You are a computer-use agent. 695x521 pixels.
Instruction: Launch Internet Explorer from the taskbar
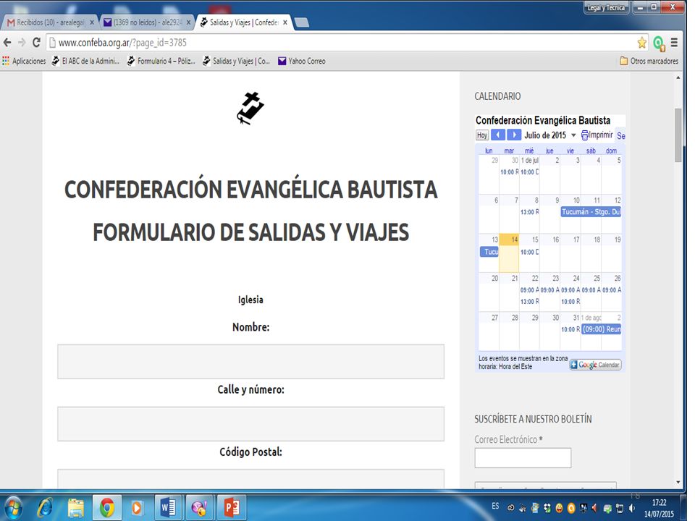click(x=45, y=508)
